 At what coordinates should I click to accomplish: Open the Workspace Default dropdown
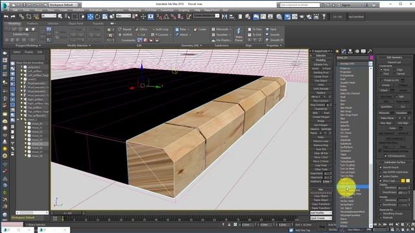tap(63, 5)
